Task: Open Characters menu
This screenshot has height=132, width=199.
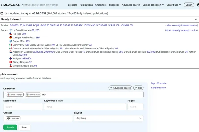Action: click(101, 5)
